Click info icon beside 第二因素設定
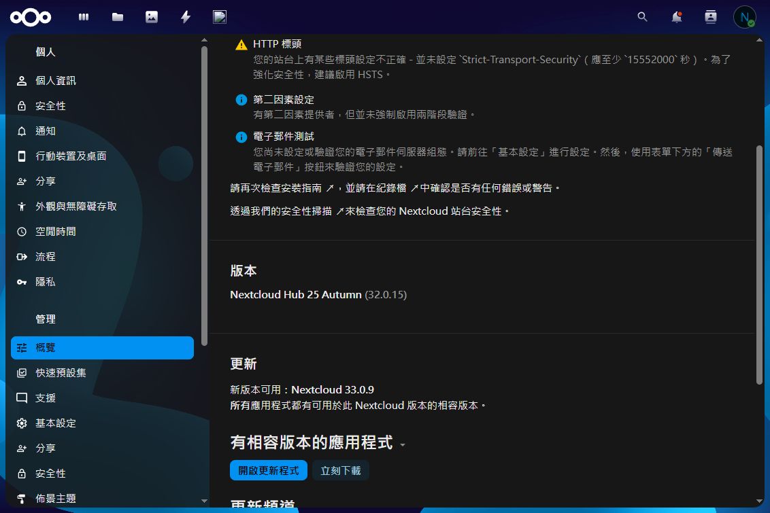This screenshot has width=770, height=513. point(241,100)
